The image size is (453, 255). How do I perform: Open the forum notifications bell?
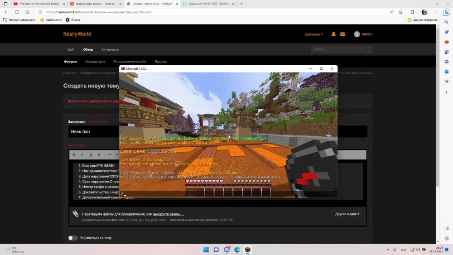click(x=333, y=34)
